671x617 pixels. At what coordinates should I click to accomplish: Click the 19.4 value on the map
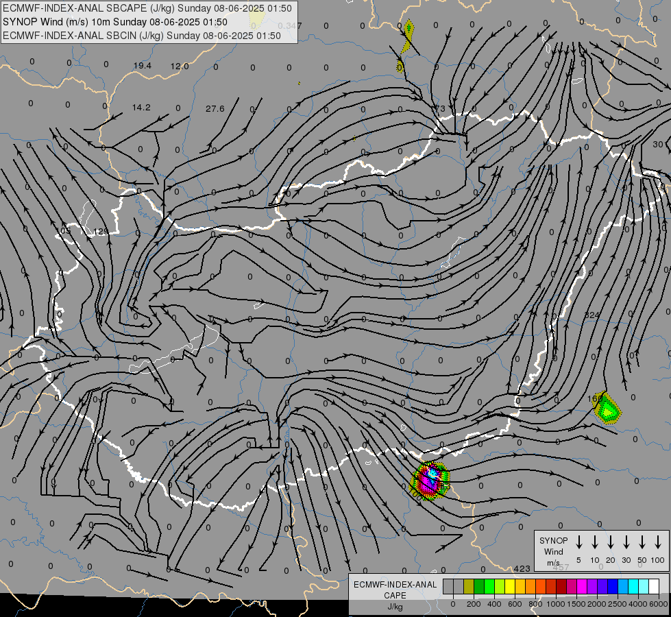[143, 66]
